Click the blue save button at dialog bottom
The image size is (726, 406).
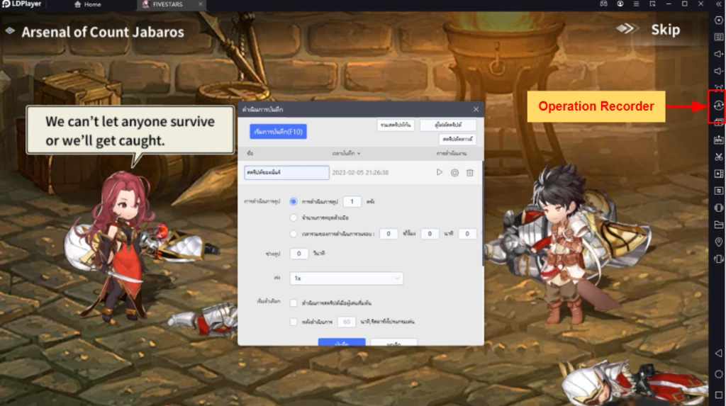click(x=342, y=342)
